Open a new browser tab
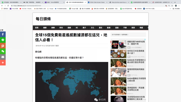181x102 pixels. tap(175, 2)
